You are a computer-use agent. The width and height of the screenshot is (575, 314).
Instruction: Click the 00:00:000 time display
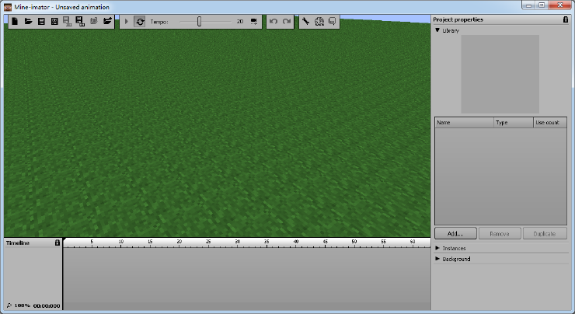pos(47,306)
